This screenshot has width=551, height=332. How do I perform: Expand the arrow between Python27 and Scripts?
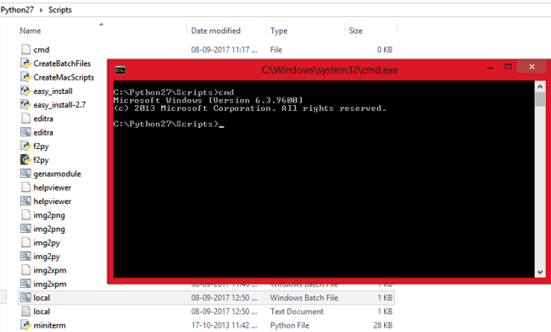(x=42, y=10)
